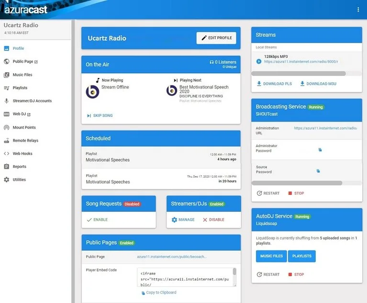The image size is (367, 303).
Task: Download the PLS playlist file
Action: [274, 84]
